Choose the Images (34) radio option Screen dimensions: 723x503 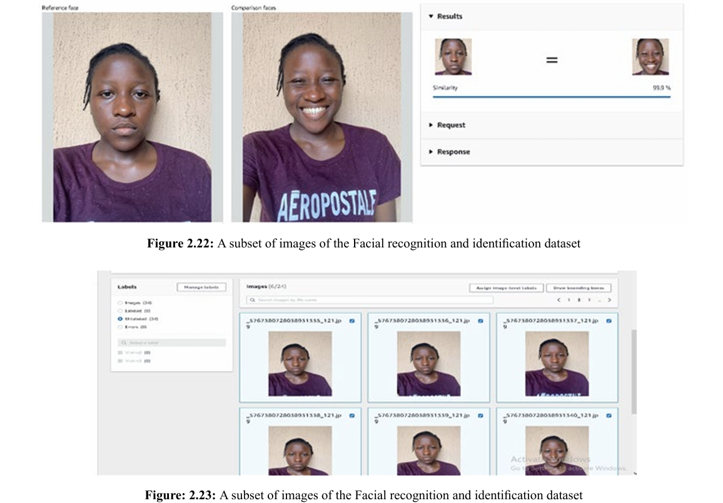click(120, 302)
